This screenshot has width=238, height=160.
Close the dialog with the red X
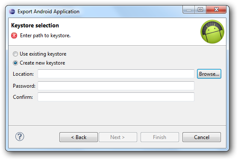coord(216,10)
